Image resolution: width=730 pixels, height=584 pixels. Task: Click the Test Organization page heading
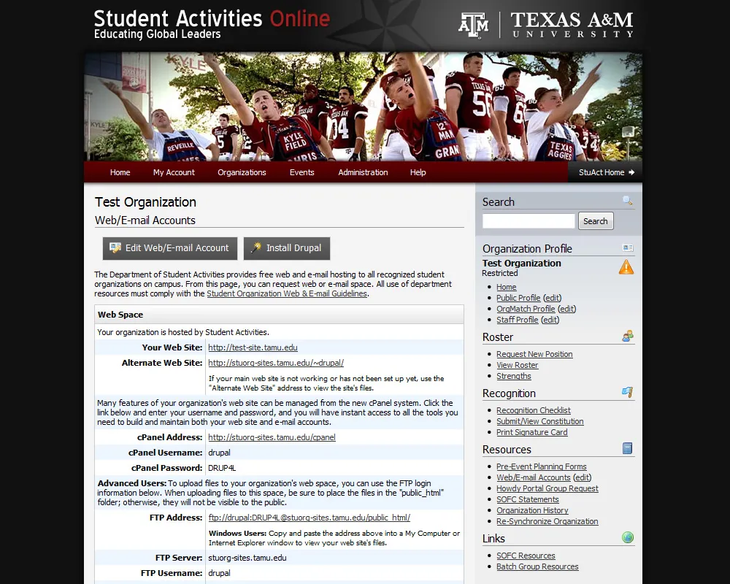[145, 202]
